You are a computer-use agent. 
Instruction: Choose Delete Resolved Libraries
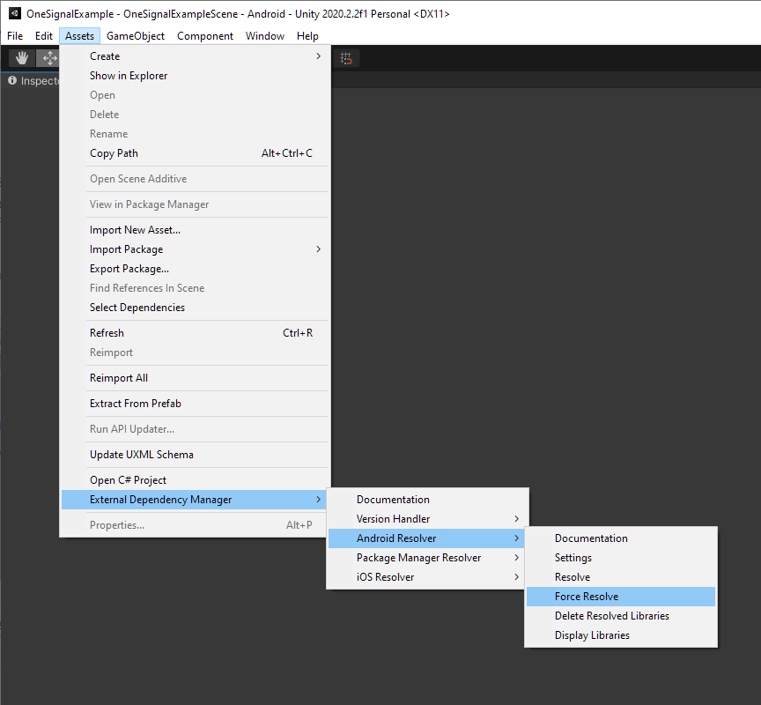coord(621,616)
